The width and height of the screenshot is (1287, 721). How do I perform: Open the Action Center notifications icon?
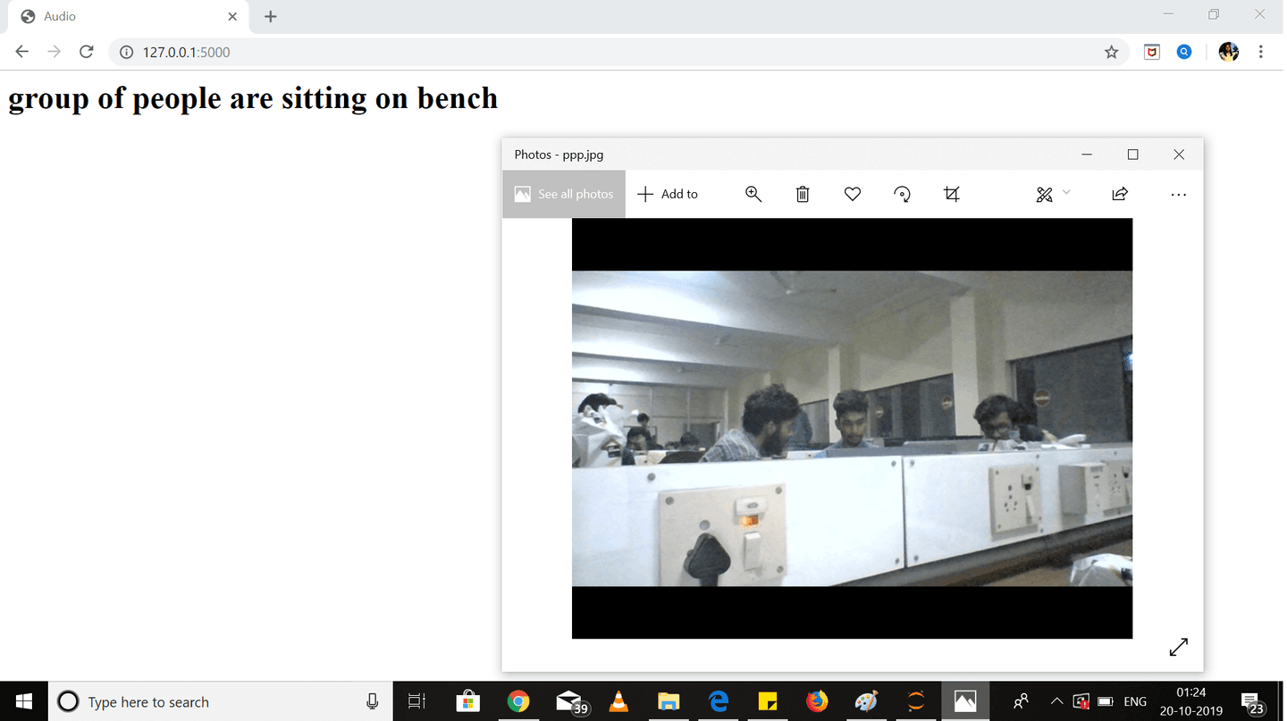(x=1251, y=702)
